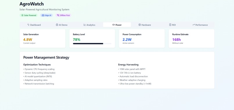Click the wifi-off icon in Offline First badge

pyautogui.click(x=58, y=15)
